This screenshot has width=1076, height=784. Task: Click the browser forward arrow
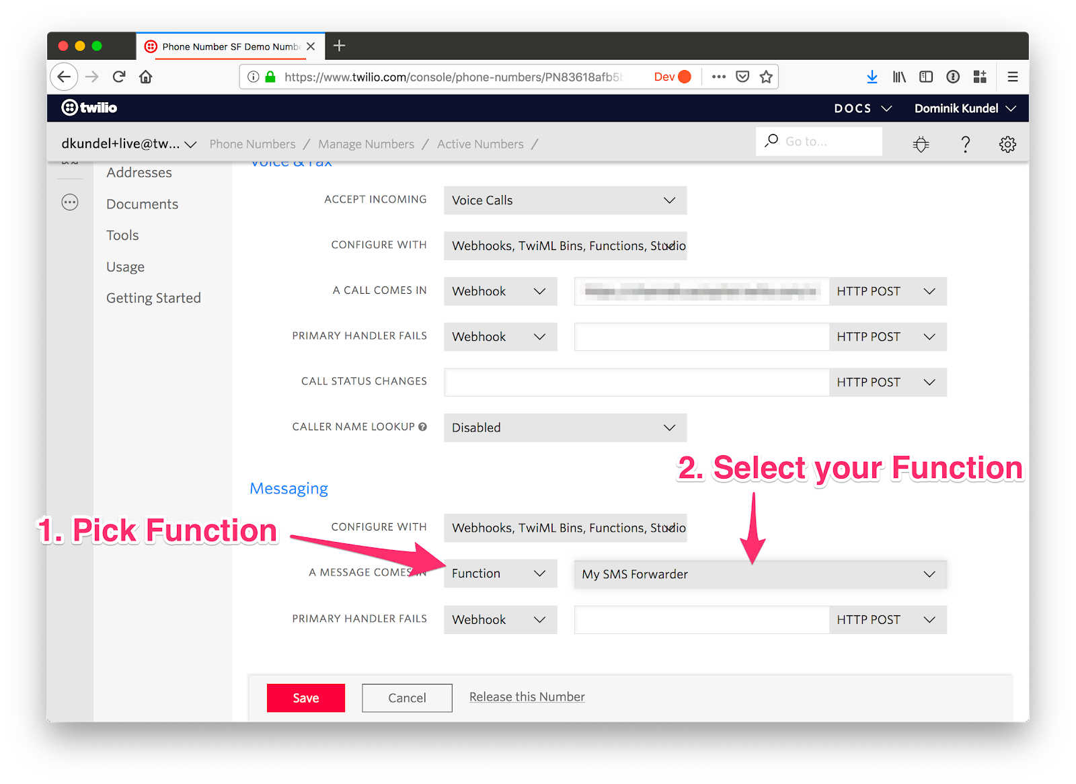click(92, 77)
